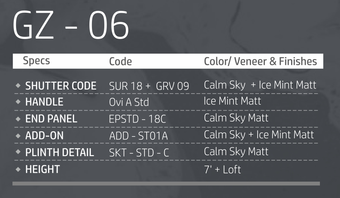Viewport: 340px width, 198px height.
Task: Click the SHUTTER CODE label
Action: tap(61, 86)
